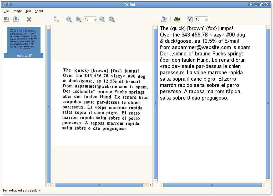This screenshot has height=196, width=273.
Task: Save extracted text icon above text panel
Action: tap(164, 19)
